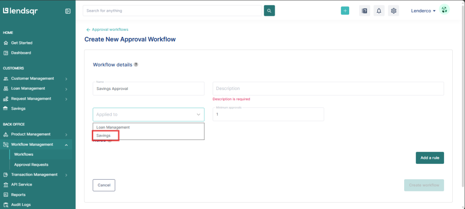465x209 pixels.
Task: Collapse the sidebar using the panel icon
Action: pyautogui.click(x=68, y=11)
